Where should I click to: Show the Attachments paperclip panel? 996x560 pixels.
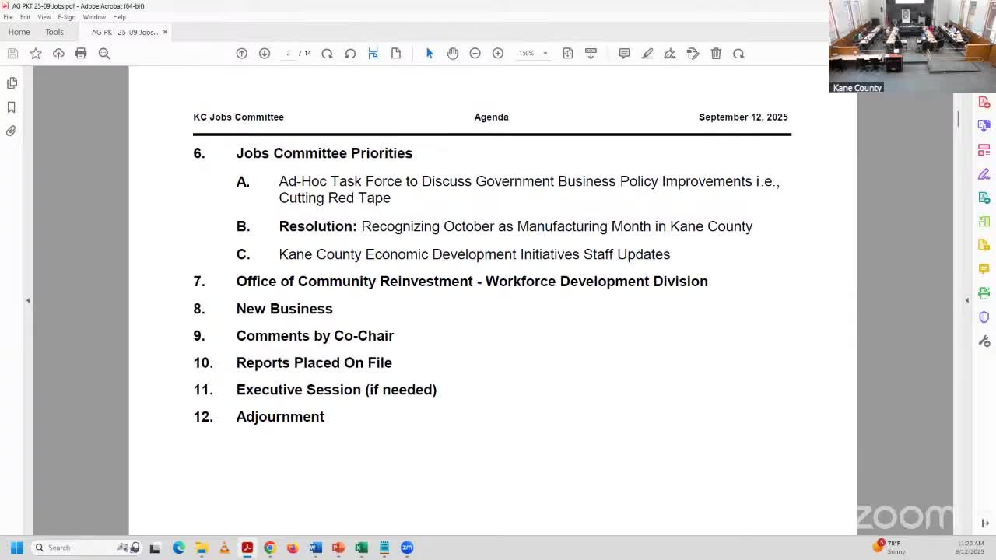[x=12, y=131]
